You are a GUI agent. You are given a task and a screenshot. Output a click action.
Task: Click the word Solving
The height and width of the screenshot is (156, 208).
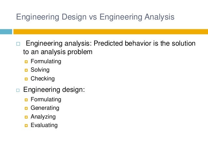(40, 70)
